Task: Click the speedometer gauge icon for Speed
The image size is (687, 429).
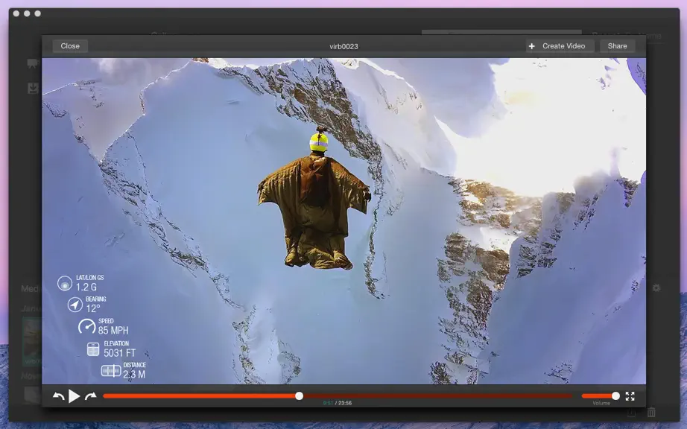Action: tap(86, 326)
